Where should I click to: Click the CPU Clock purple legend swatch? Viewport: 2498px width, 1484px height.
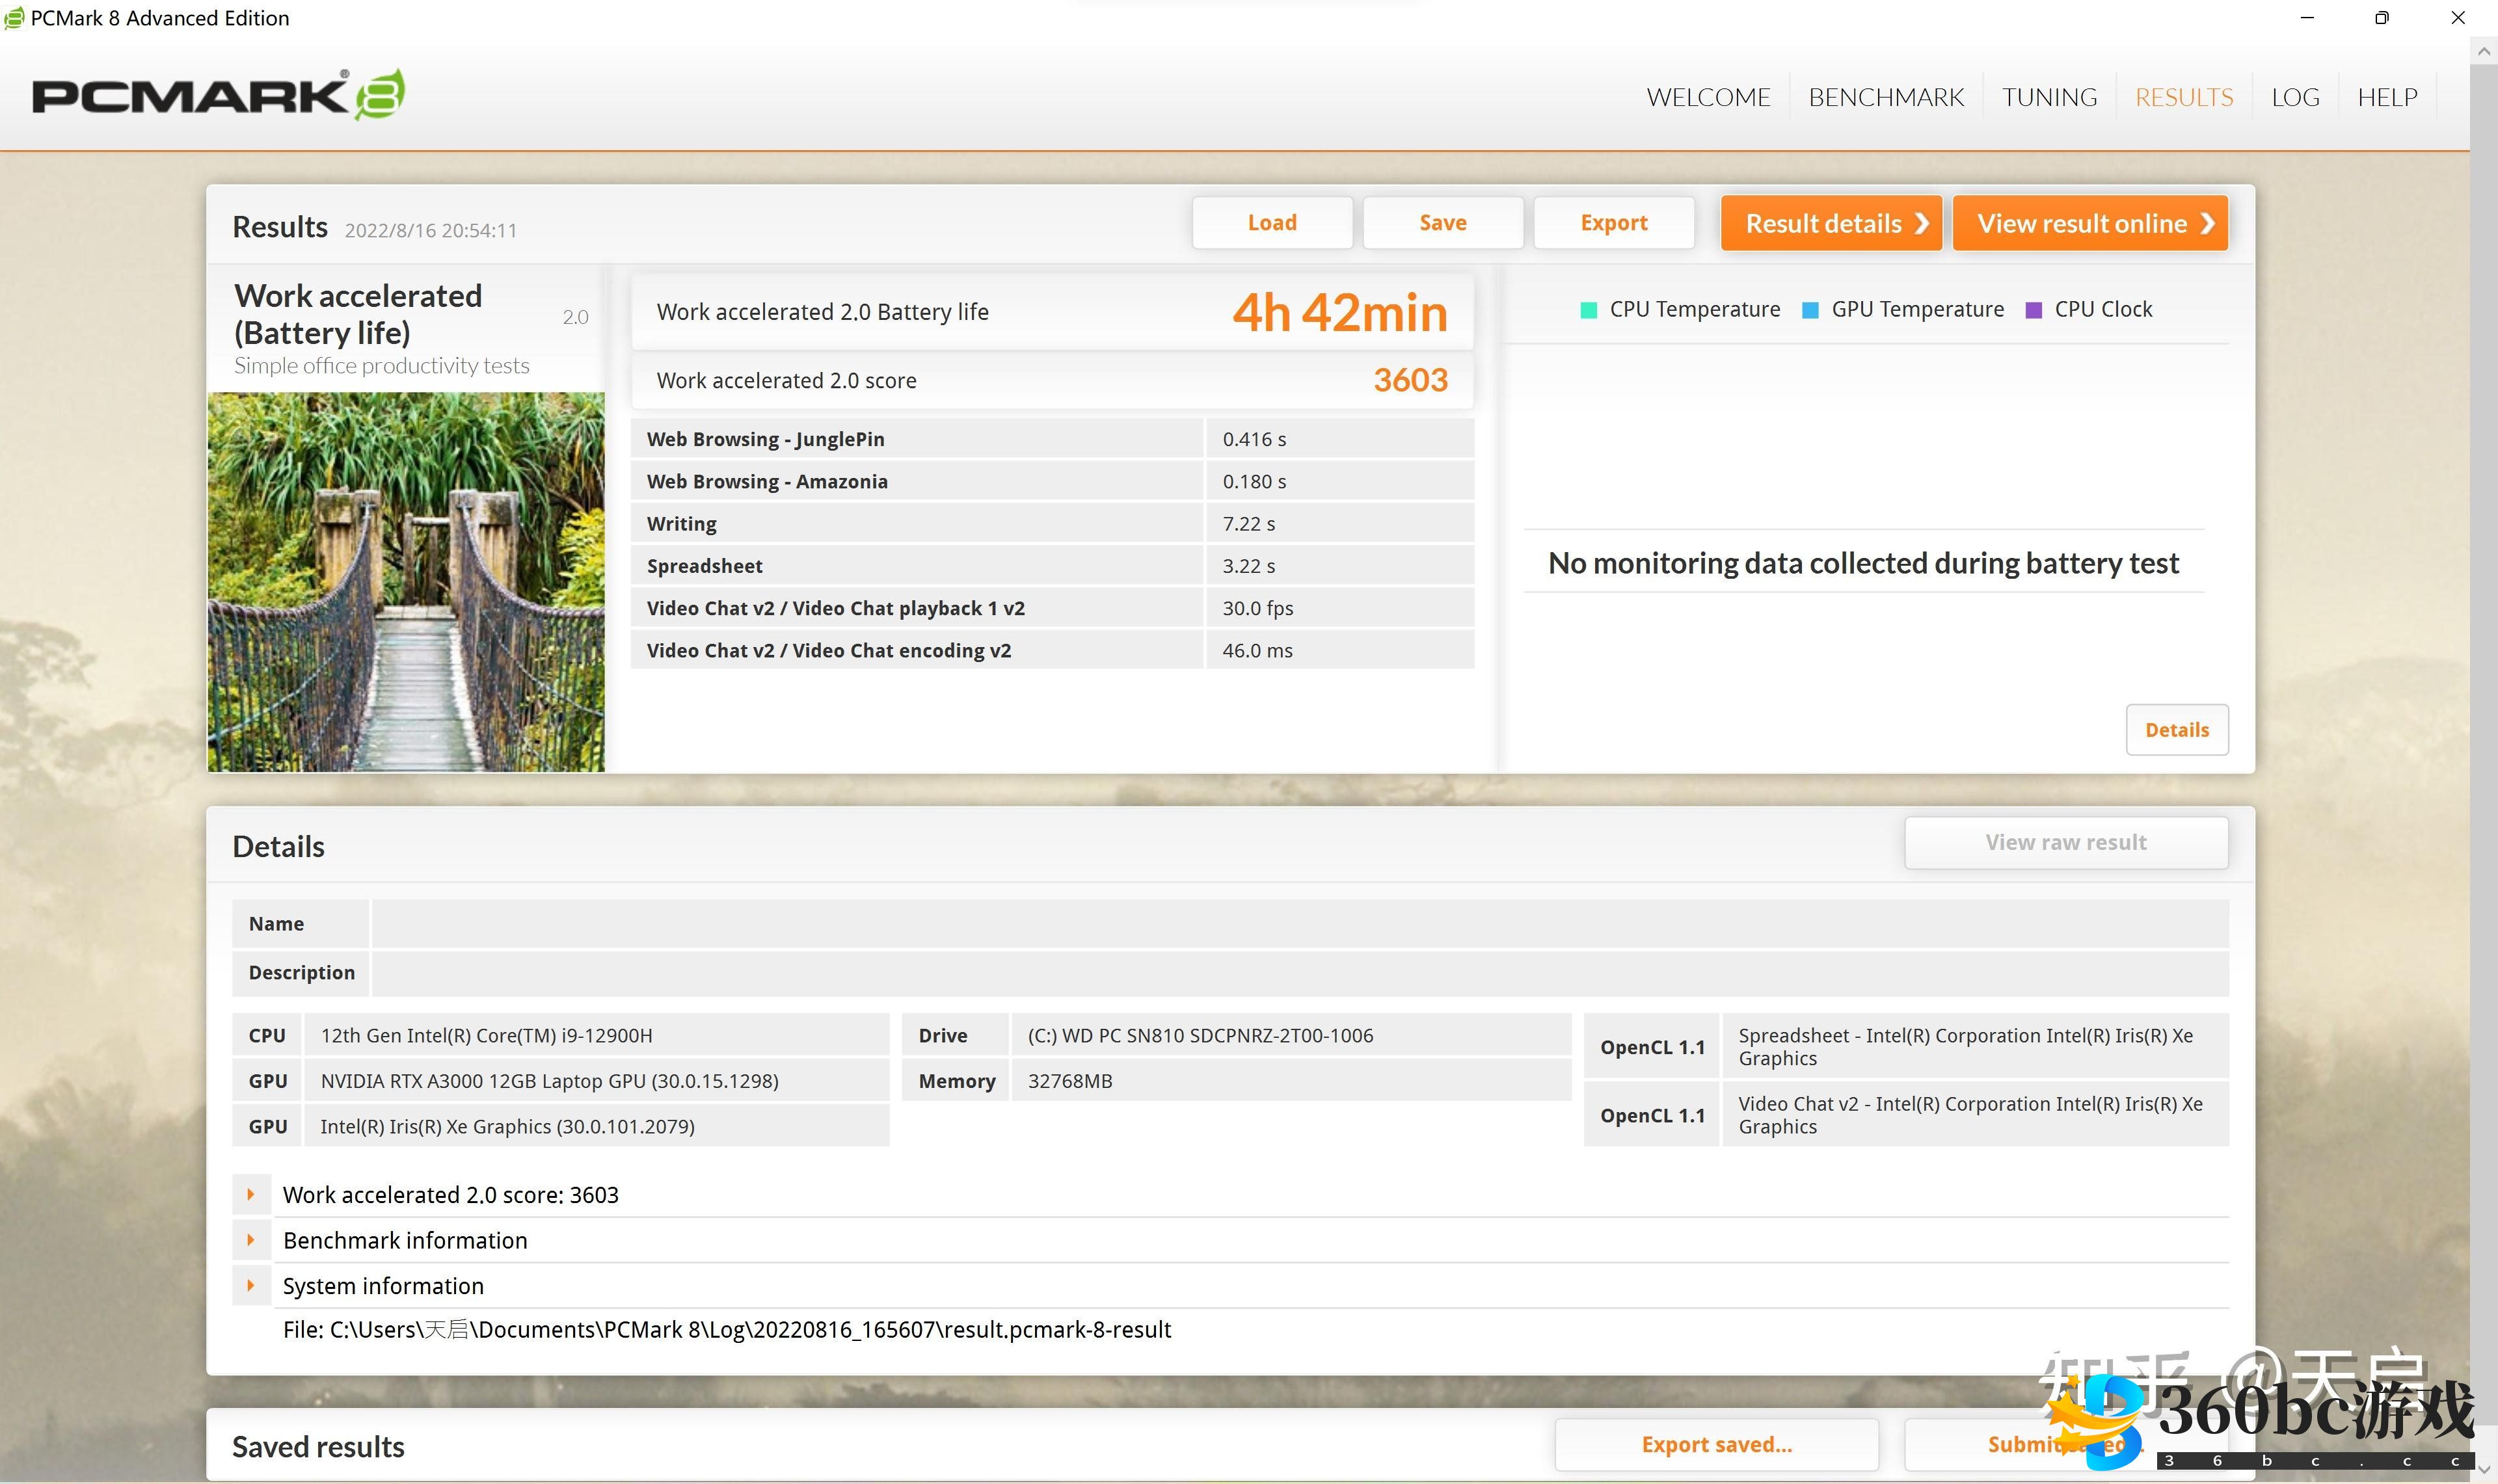pos(2033,310)
